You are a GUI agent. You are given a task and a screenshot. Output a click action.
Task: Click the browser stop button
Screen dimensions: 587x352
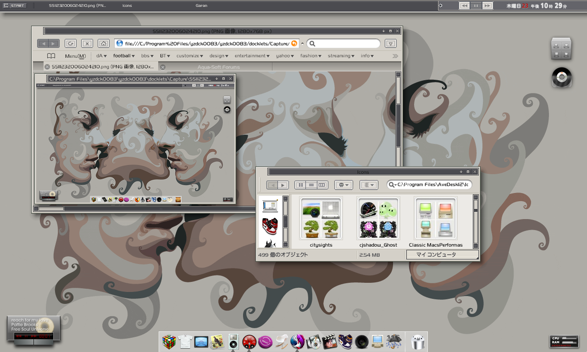point(87,44)
